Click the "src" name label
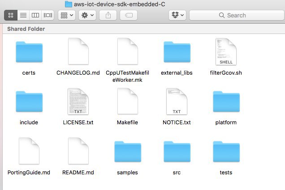This screenshot has width=285, height=190. [177, 173]
